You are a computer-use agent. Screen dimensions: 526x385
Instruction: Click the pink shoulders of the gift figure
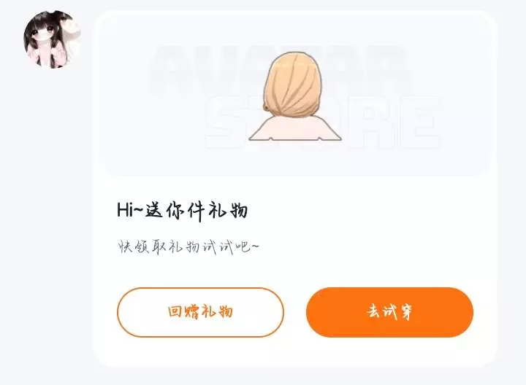click(295, 128)
